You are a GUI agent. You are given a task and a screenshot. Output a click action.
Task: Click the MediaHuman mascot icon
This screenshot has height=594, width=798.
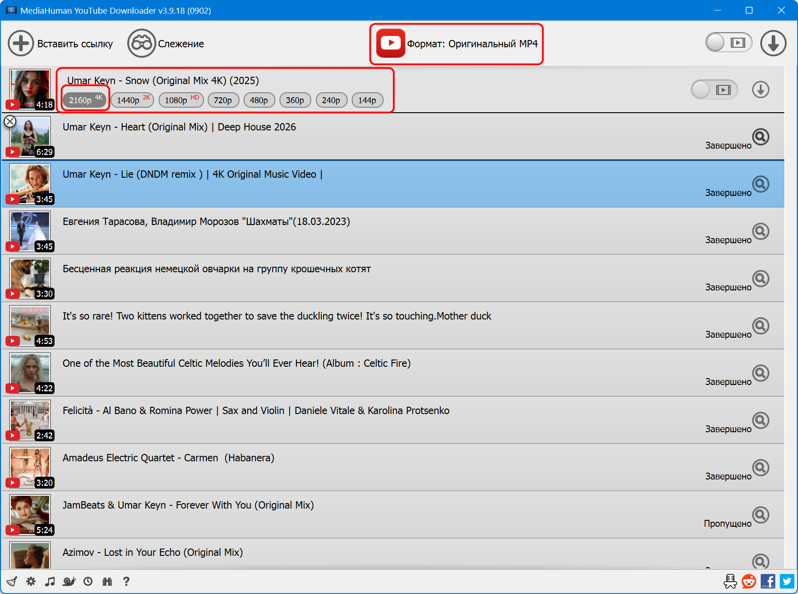click(730, 581)
